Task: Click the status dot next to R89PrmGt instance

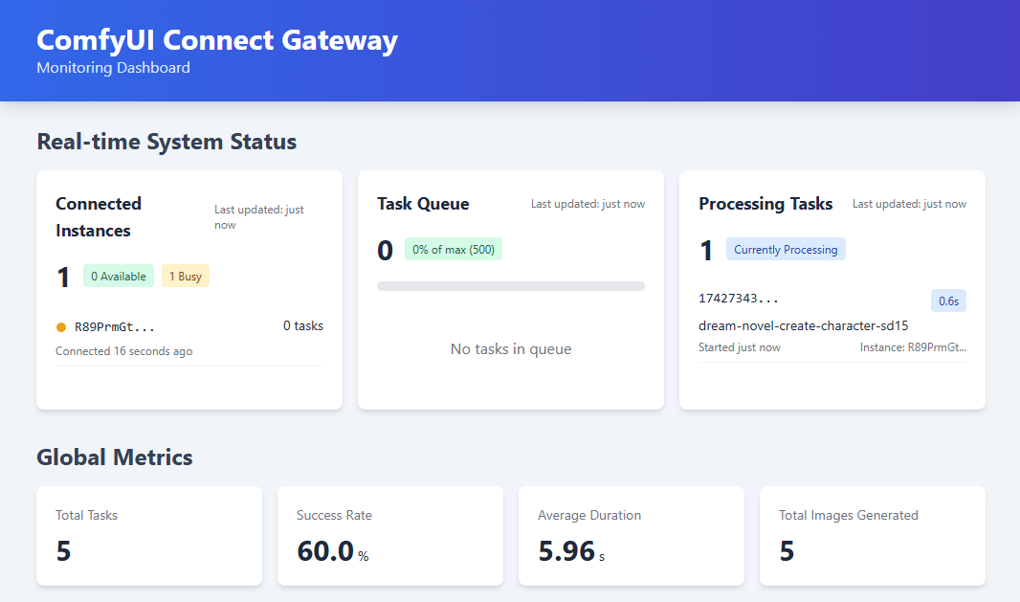Action: (61, 326)
